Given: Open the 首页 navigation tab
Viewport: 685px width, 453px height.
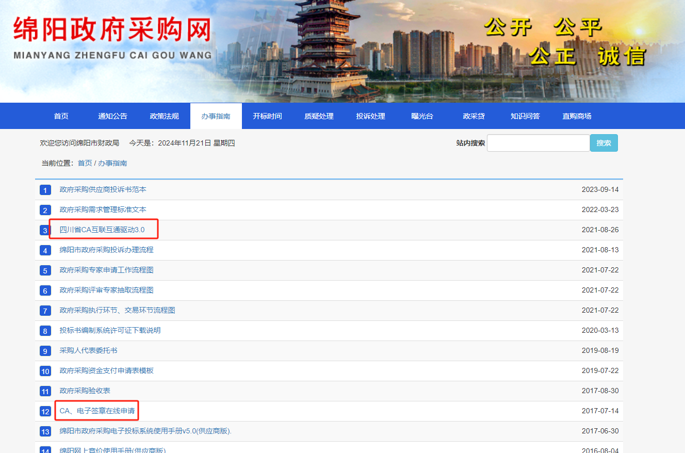Looking at the screenshot, I should [x=61, y=116].
